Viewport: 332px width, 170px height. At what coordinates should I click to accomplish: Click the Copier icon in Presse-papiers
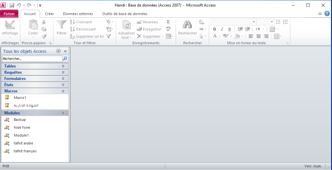(x=44, y=29)
